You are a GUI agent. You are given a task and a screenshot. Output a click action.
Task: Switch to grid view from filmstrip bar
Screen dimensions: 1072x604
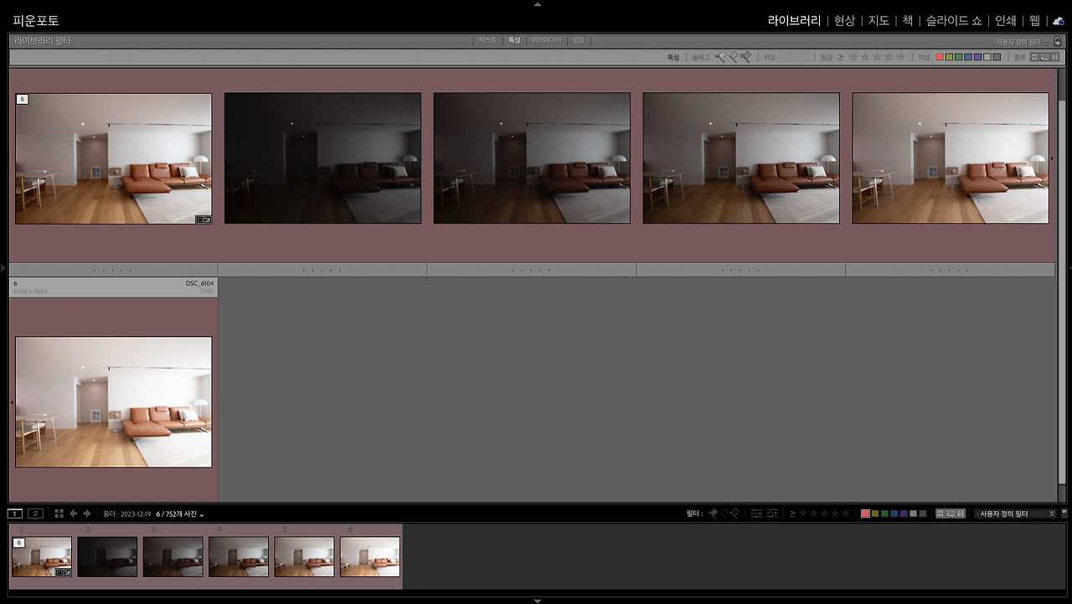[59, 514]
